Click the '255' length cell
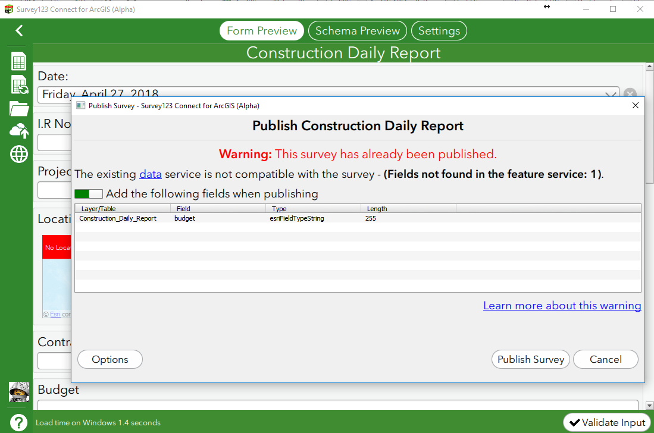Image resolution: width=654 pixels, height=433 pixels. click(371, 218)
